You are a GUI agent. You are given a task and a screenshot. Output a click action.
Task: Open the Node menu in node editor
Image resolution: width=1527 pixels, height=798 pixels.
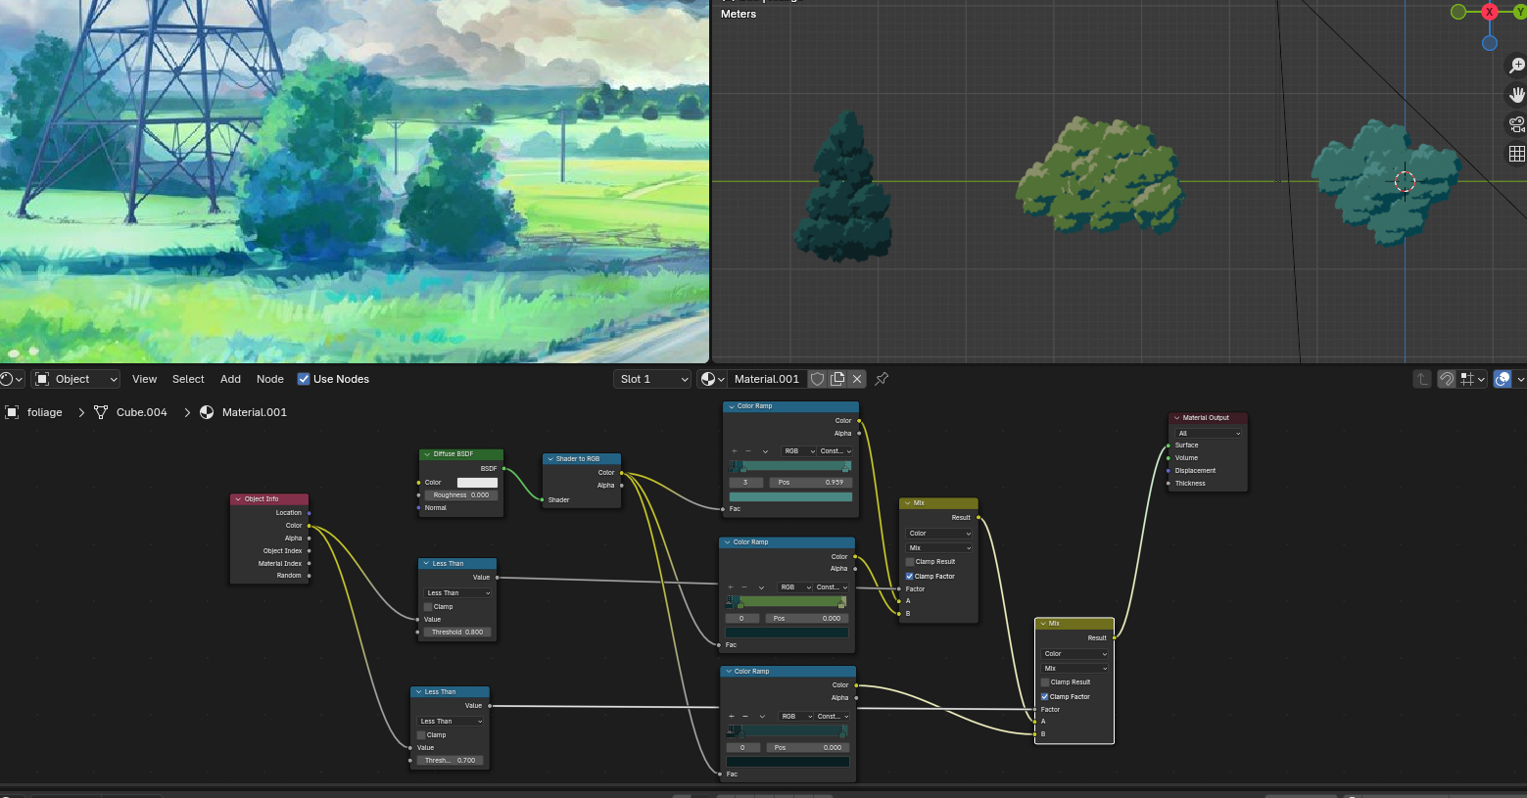(x=270, y=379)
